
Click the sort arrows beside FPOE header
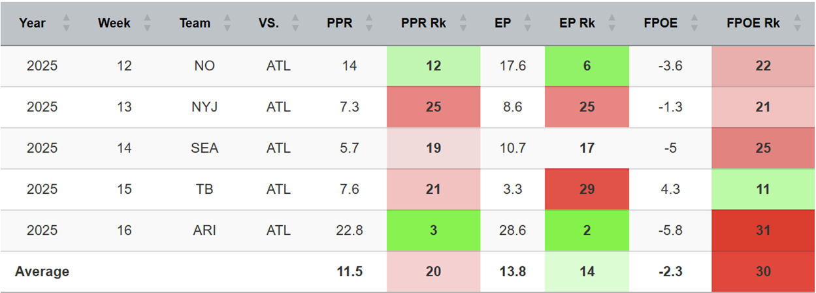pyautogui.click(x=694, y=23)
